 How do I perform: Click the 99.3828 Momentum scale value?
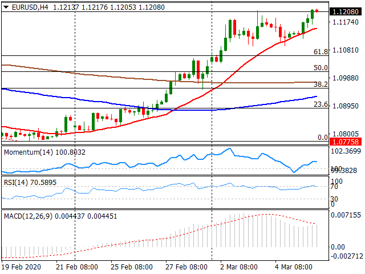(x=344, y=171)
